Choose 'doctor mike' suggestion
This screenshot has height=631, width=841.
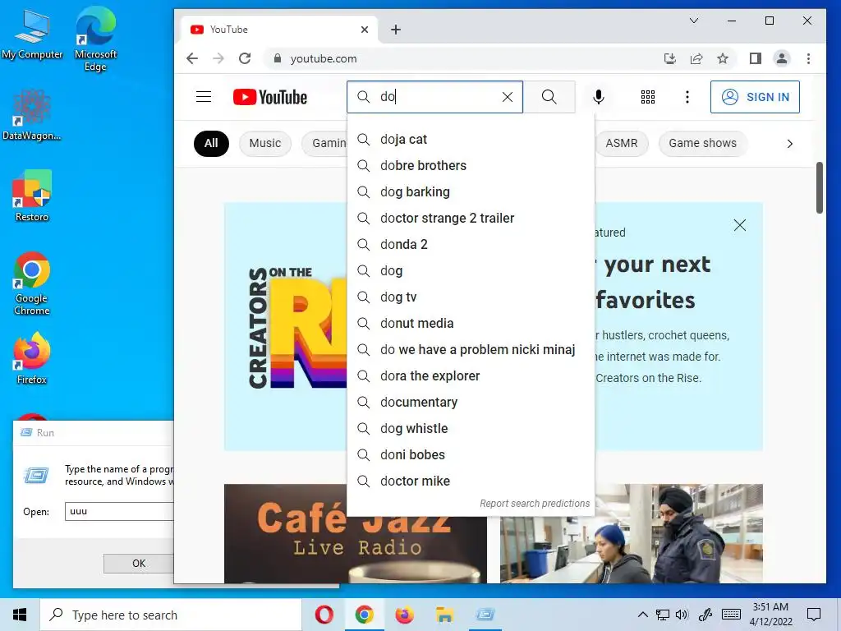tap(471, 481)
